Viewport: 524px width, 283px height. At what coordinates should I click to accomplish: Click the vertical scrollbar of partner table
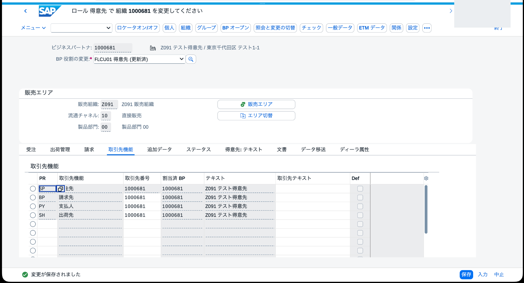point(426,209)
